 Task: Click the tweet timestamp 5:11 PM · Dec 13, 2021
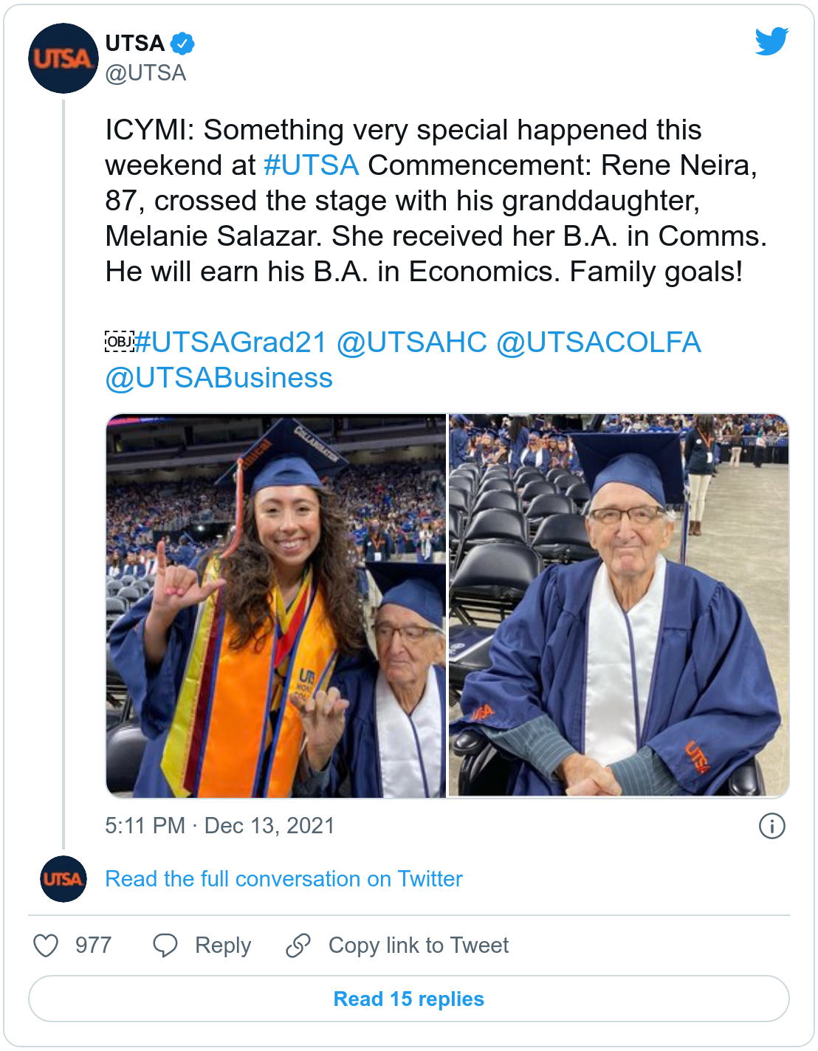coord(219,826)
